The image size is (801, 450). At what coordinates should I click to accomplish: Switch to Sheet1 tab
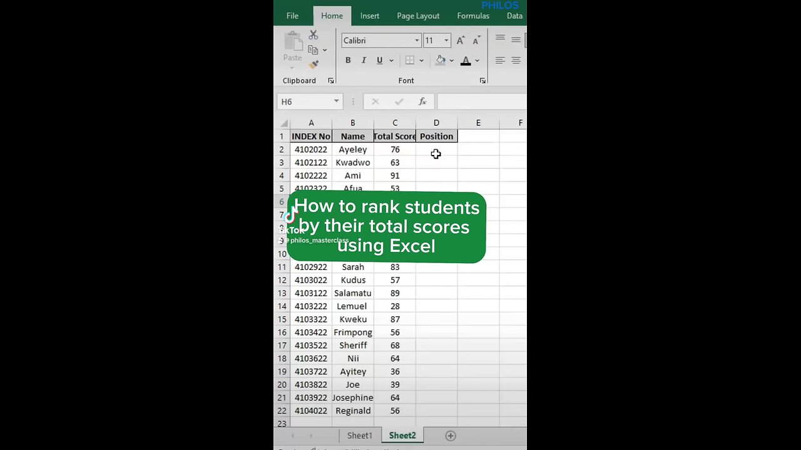[x=360, y=436]
